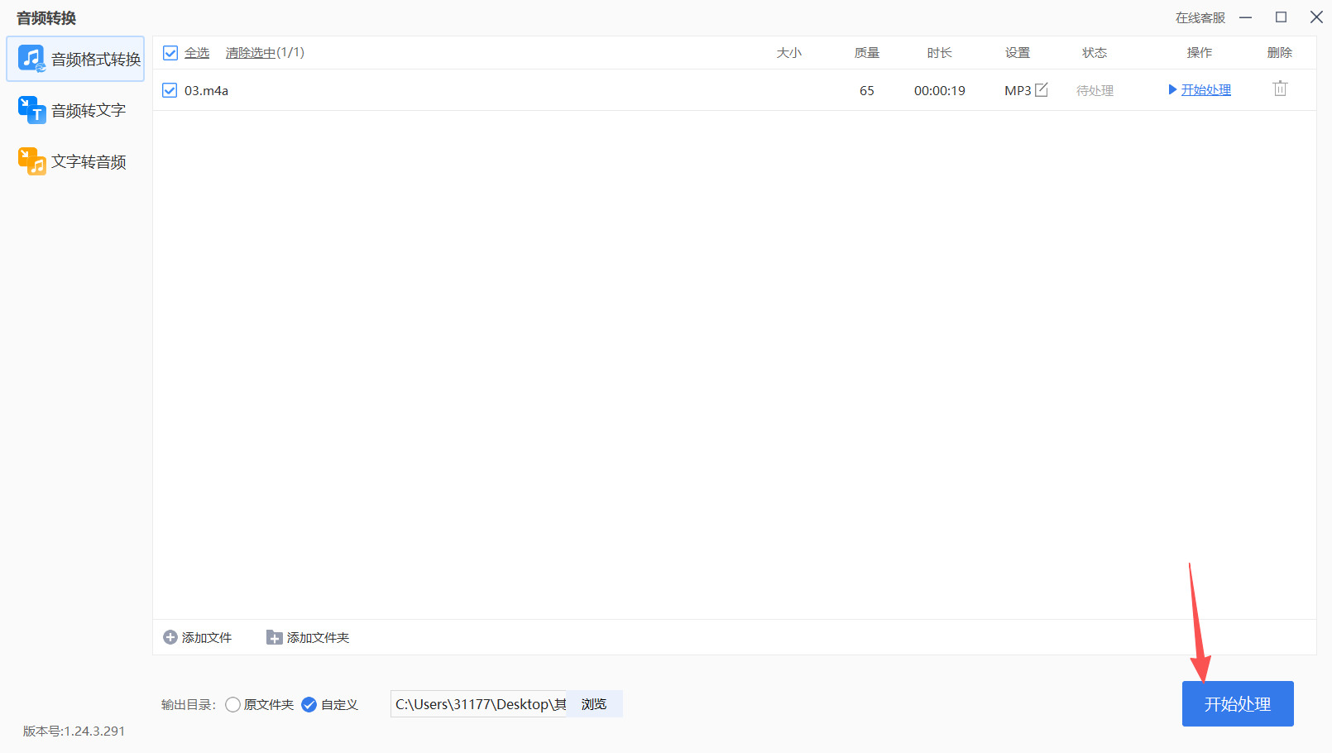The width and height of the screenshot is (1332, 753).
Task: Click the 时长 column header
Action: [940, 53]
